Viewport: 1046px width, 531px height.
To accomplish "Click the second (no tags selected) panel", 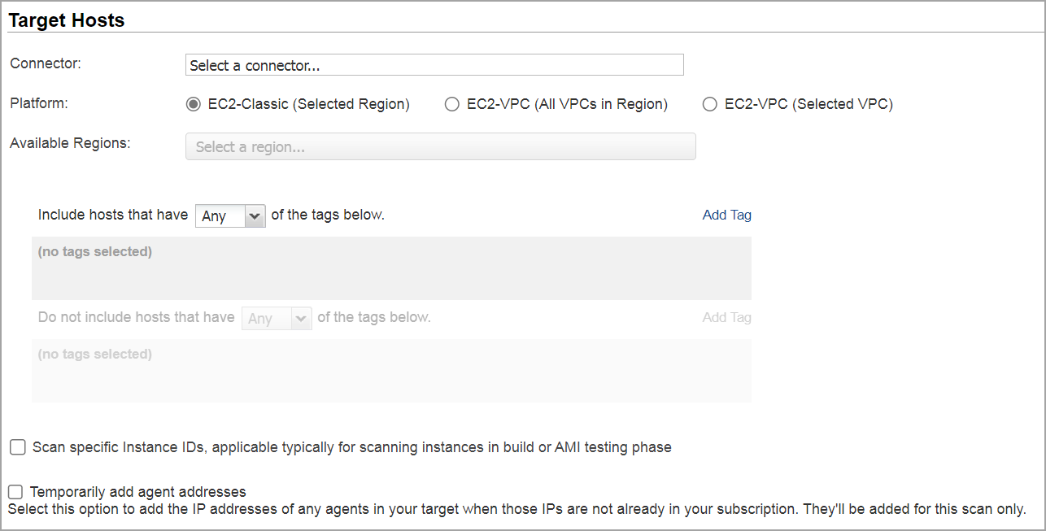I will click(391, 370).
